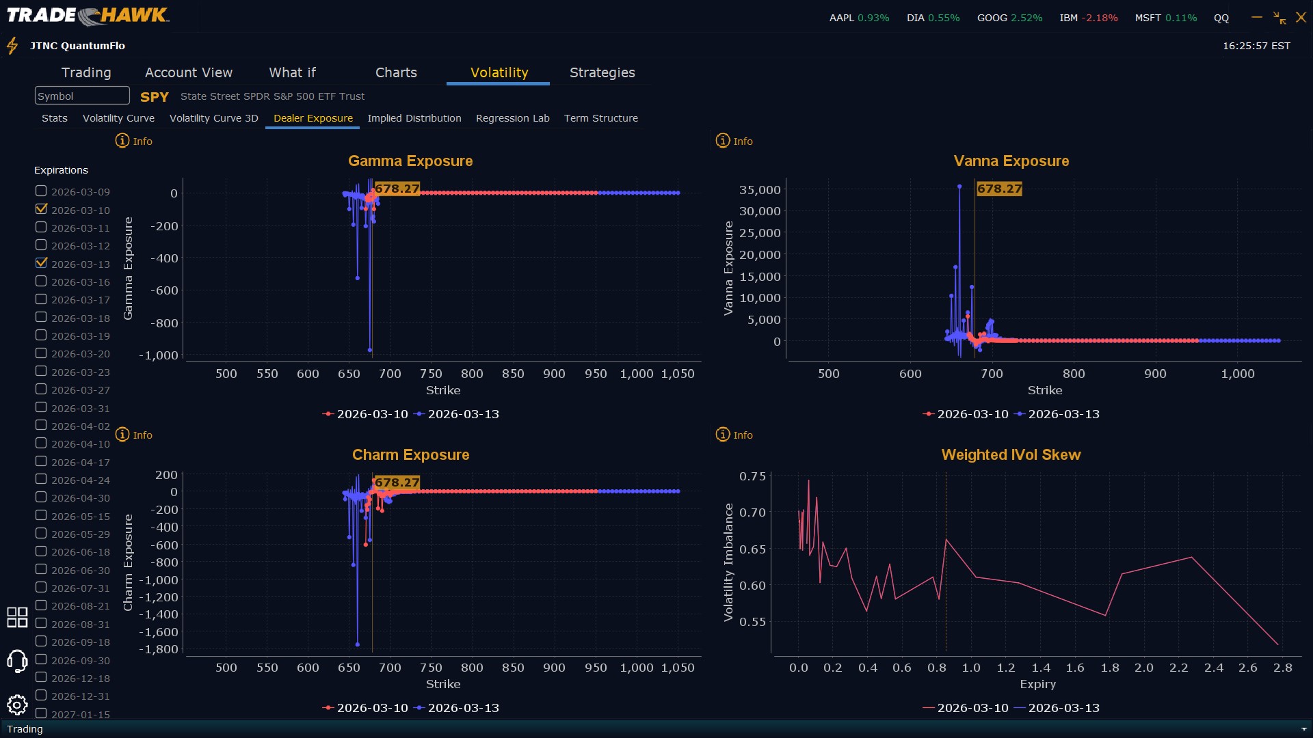Open the Term Structure sub-tab
This screenshot has width=1313, height=738.
pyautogui.click(x=600, y=118)
